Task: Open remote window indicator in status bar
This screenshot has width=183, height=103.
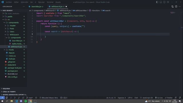Action: tap(2, 98)
